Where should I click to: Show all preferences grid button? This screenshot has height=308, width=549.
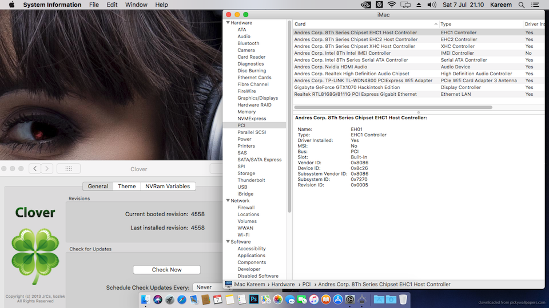click(68, 169)
